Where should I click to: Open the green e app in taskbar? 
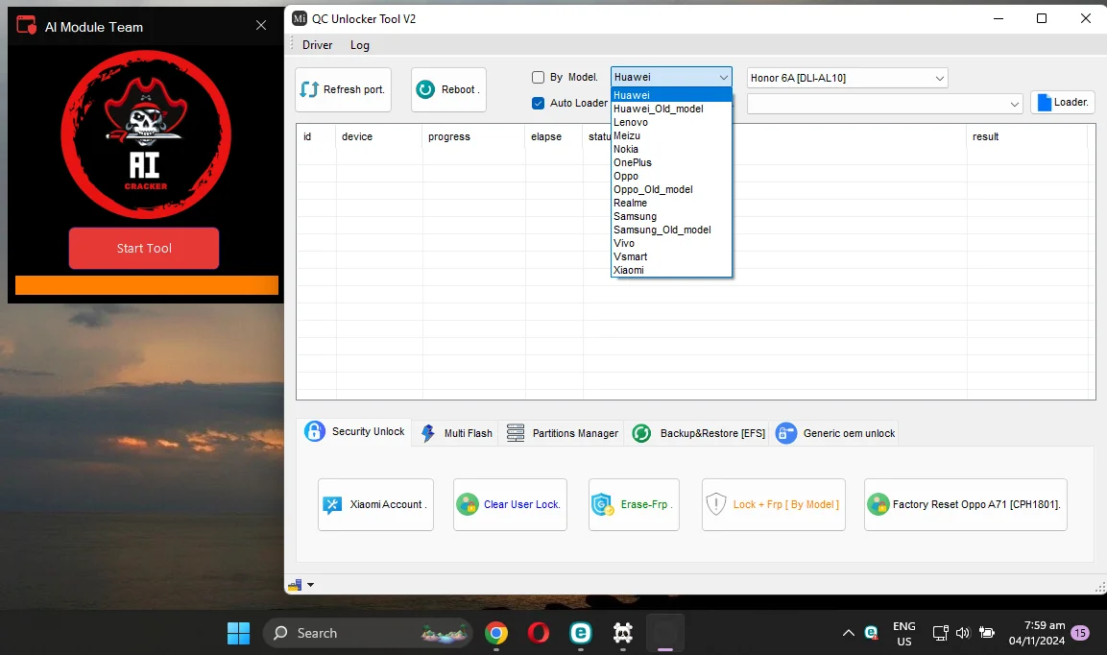coord(580,633)
